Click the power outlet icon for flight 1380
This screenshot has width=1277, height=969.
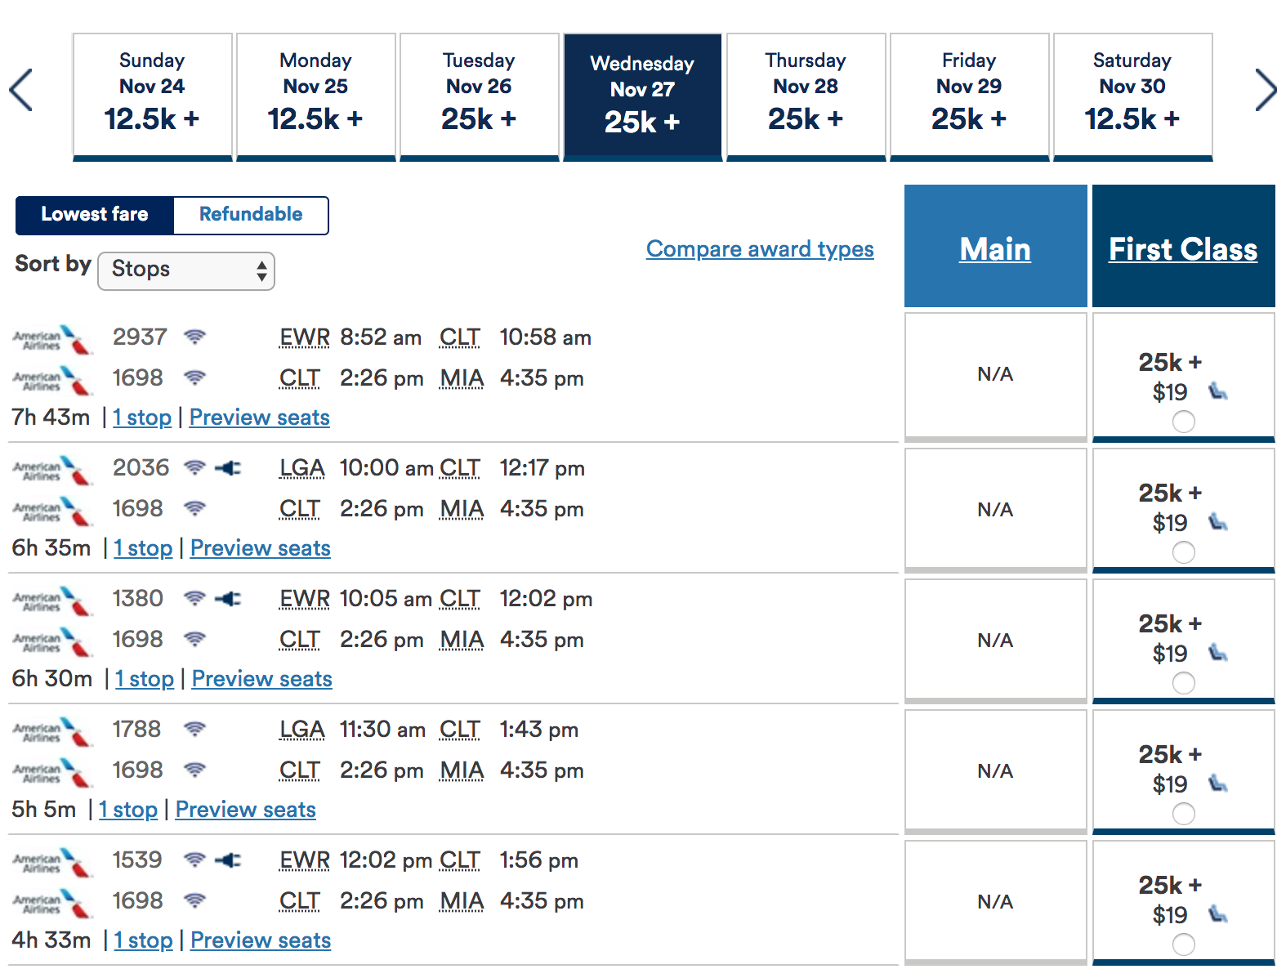coord(228,598)
